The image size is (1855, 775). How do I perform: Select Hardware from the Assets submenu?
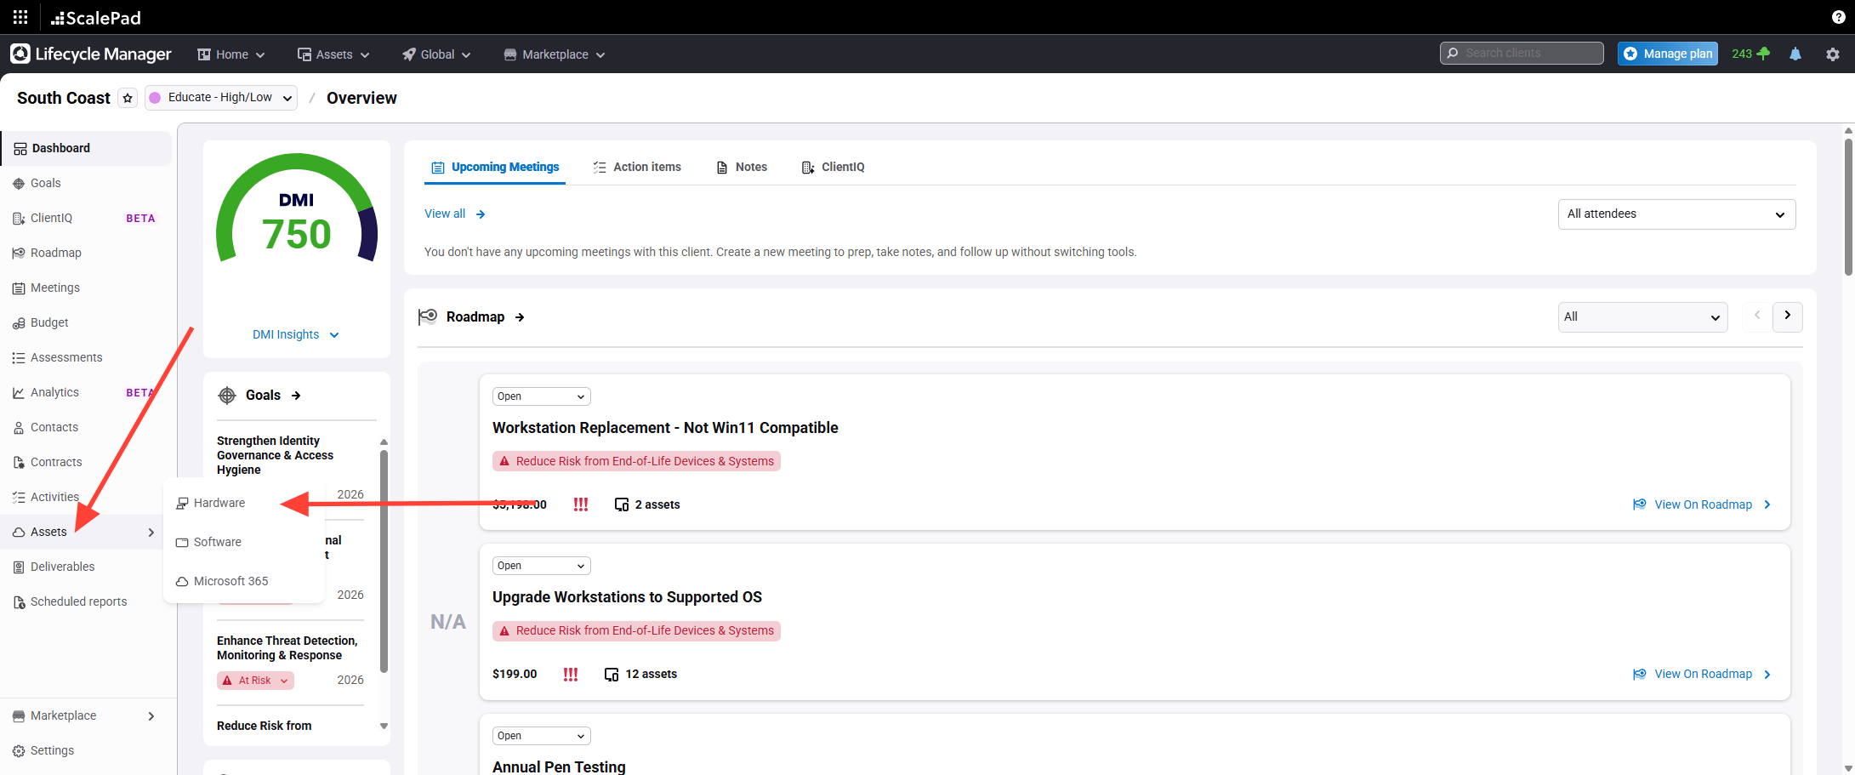(219, 503)
